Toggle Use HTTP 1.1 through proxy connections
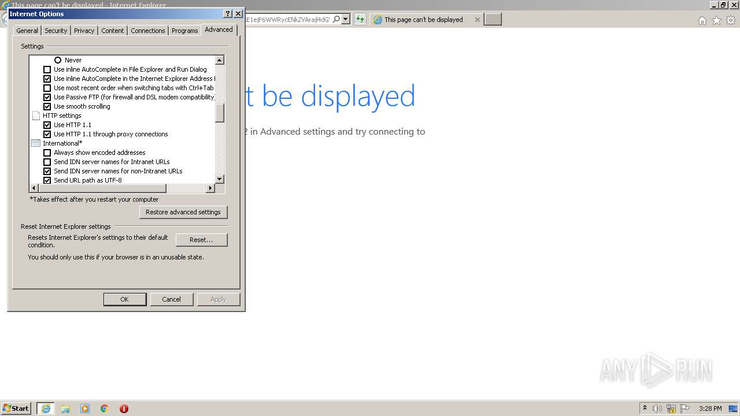740x416 pixels. click(47, 134)
